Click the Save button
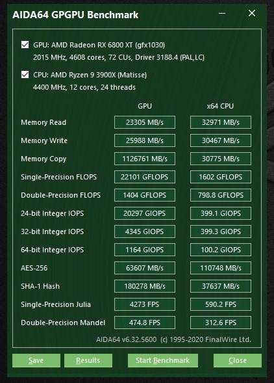274x383 pixels. 36,360
